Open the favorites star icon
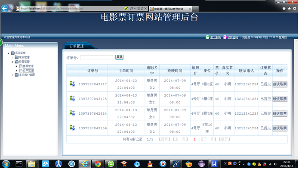This screenshot has width=299, height=169. point(289,9)
